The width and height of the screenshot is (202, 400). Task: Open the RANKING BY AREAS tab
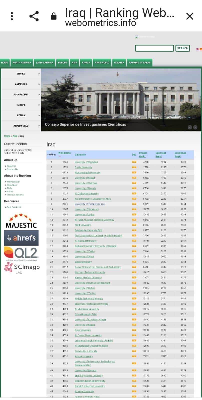click(x=140, y=63)
